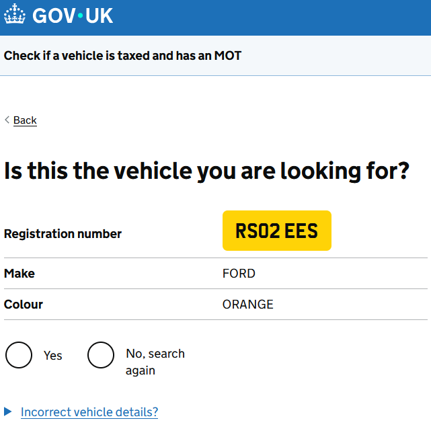The height and width of the screenshot is (433, 431).
Task: Click the 'Yes' option label text
Action: click(x=53, y=356)
